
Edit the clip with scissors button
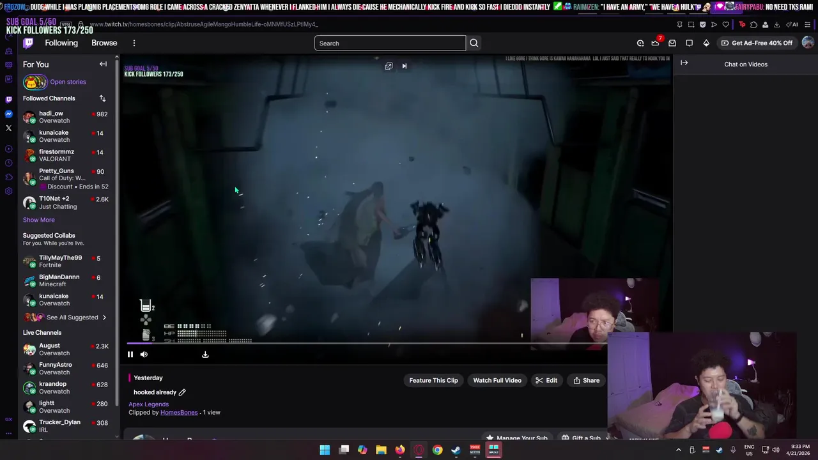(x=546, y=380)
